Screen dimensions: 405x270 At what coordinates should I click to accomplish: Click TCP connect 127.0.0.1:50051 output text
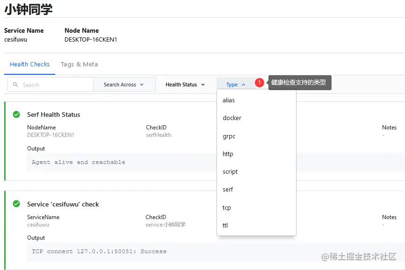[99, 251]
